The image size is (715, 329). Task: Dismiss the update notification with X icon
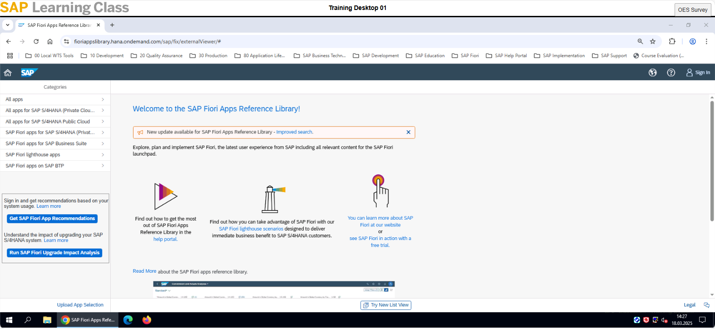(x=408, y=133)
